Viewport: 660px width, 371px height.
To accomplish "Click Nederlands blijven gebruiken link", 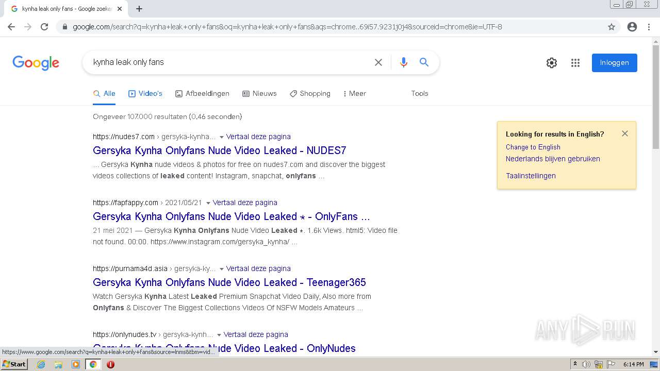I will click(x=553, y=159).
